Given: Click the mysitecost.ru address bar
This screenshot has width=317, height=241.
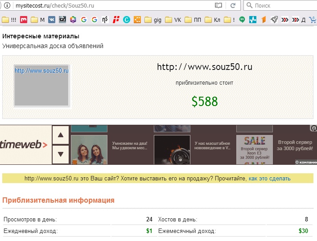Looking at the screenshot, I should coord(113,5).
